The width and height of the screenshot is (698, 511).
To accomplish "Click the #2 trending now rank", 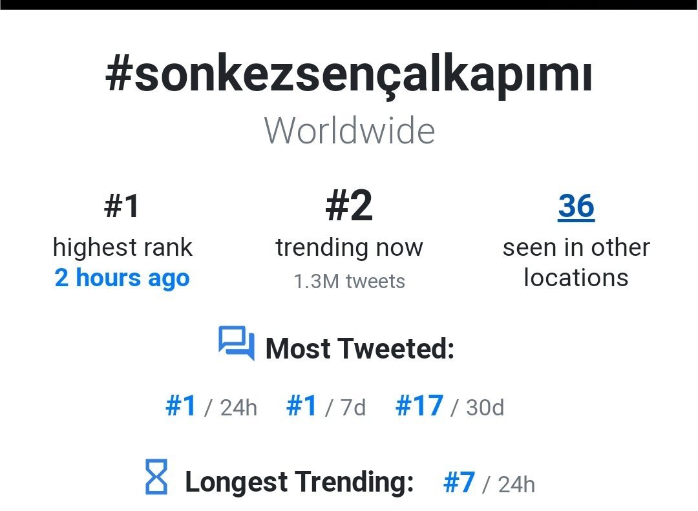I will pyautogui.click(x=349, y=207).
